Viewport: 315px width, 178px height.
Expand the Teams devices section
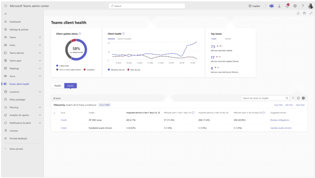click(40, 53)
